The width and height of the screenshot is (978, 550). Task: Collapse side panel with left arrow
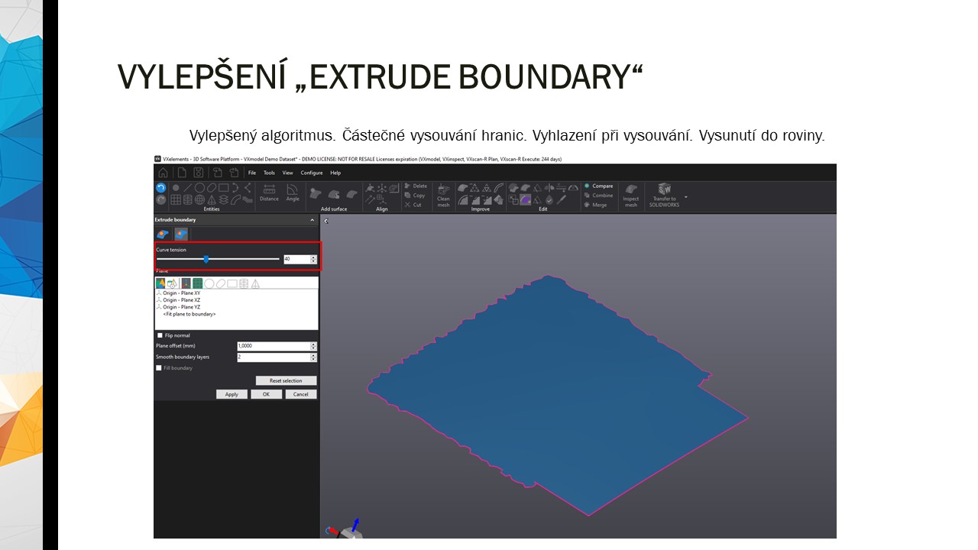326,221
